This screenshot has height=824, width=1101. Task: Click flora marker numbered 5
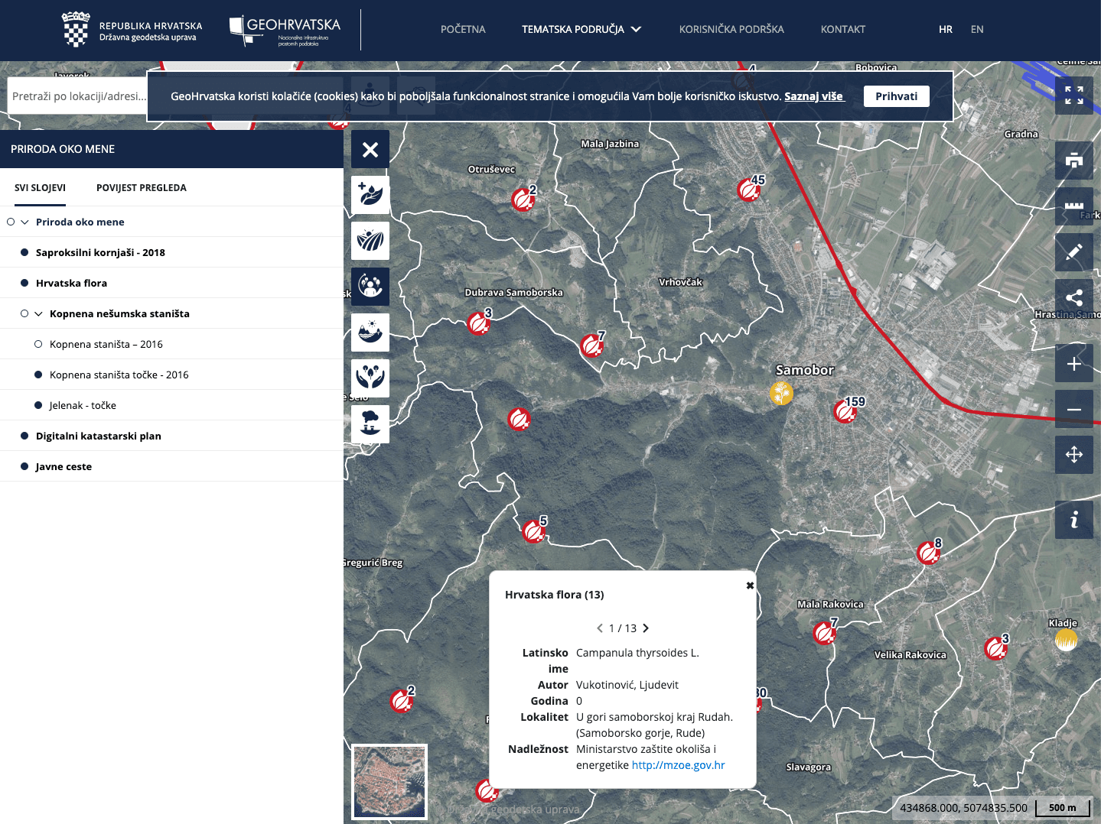coord(534,530)
